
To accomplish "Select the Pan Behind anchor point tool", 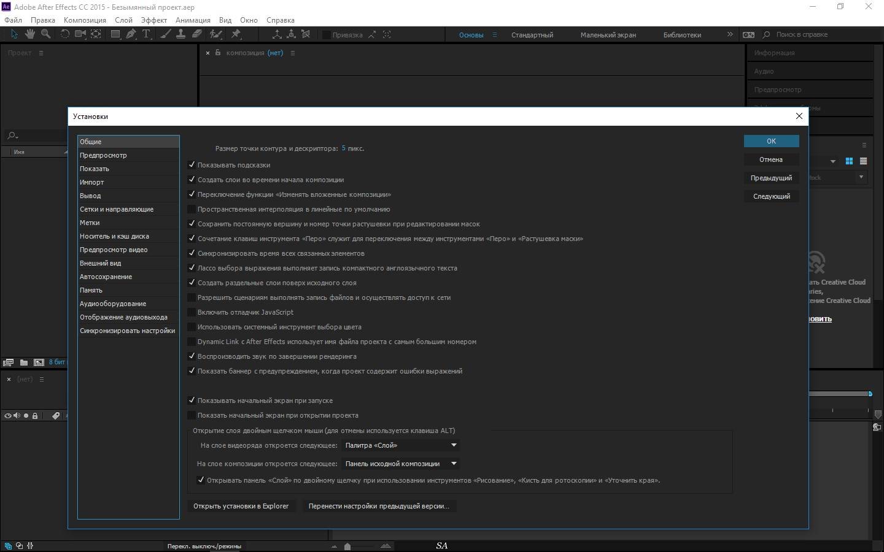I will pos(96,34).
